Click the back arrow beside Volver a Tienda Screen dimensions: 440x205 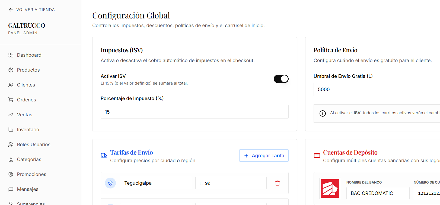11,10
